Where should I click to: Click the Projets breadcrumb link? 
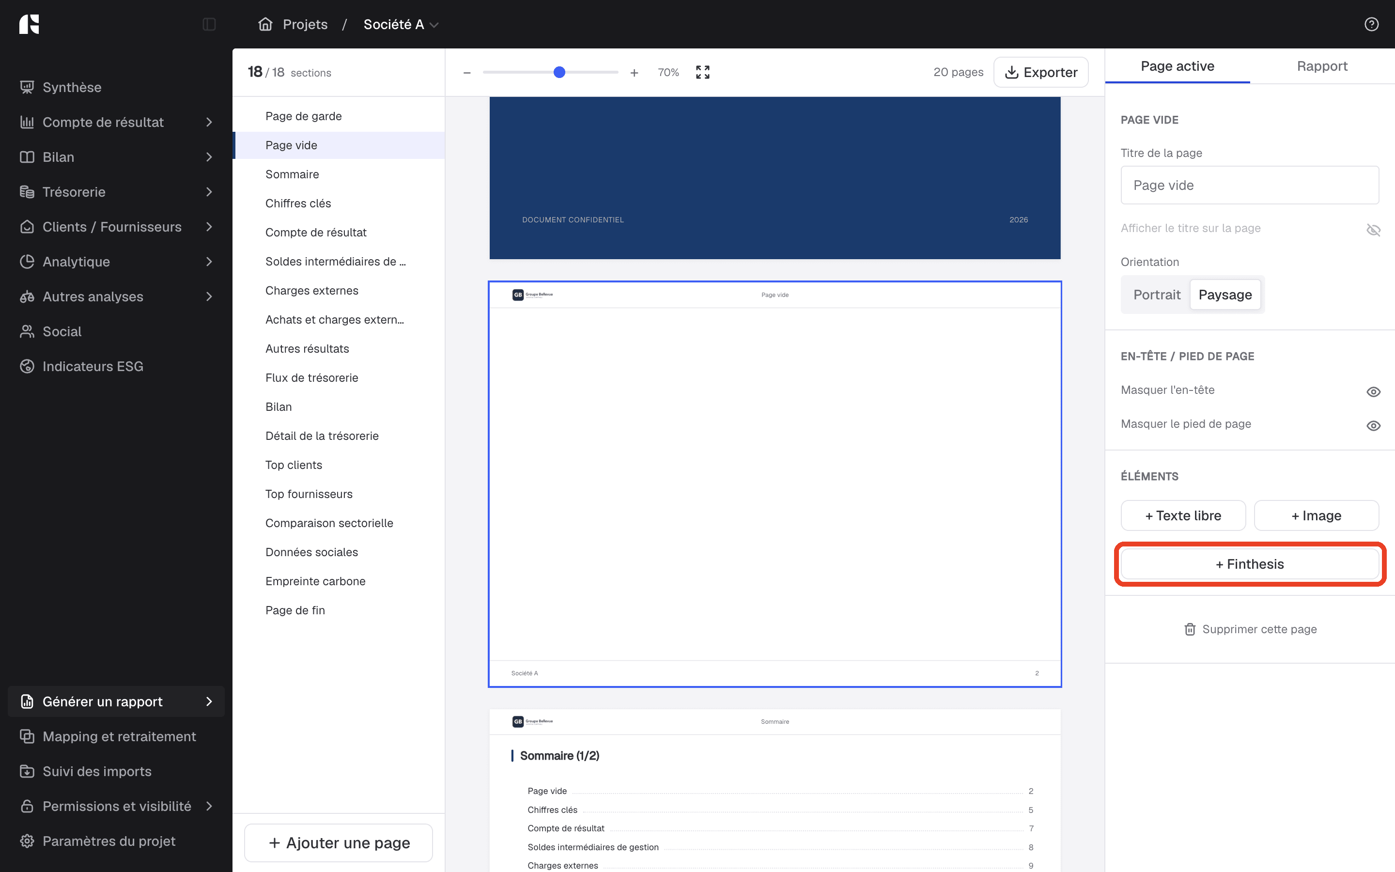(305, 24)
